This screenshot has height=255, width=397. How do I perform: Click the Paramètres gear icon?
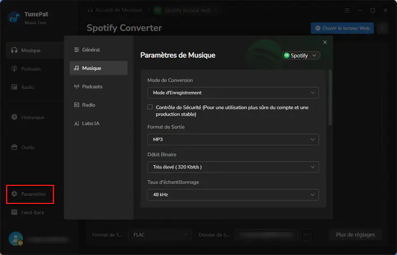tap(14, 194)
